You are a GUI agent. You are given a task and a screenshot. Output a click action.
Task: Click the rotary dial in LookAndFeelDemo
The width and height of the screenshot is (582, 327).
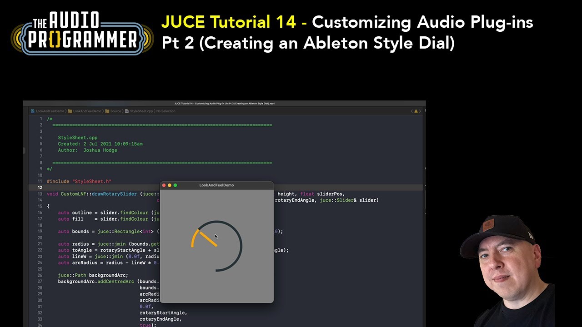pyautogui.click(x=216, y=246)
